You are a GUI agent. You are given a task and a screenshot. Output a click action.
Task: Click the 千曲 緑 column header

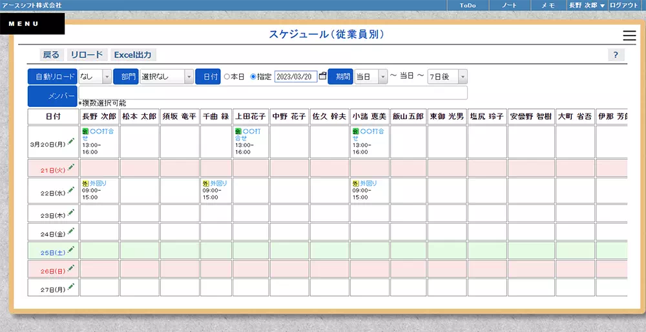coord(216,117)
